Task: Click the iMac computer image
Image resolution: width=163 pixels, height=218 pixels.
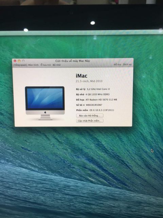Action: [x=45, y=103]
